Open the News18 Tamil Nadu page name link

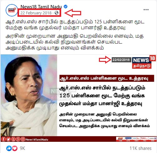[x=41, y=7]
